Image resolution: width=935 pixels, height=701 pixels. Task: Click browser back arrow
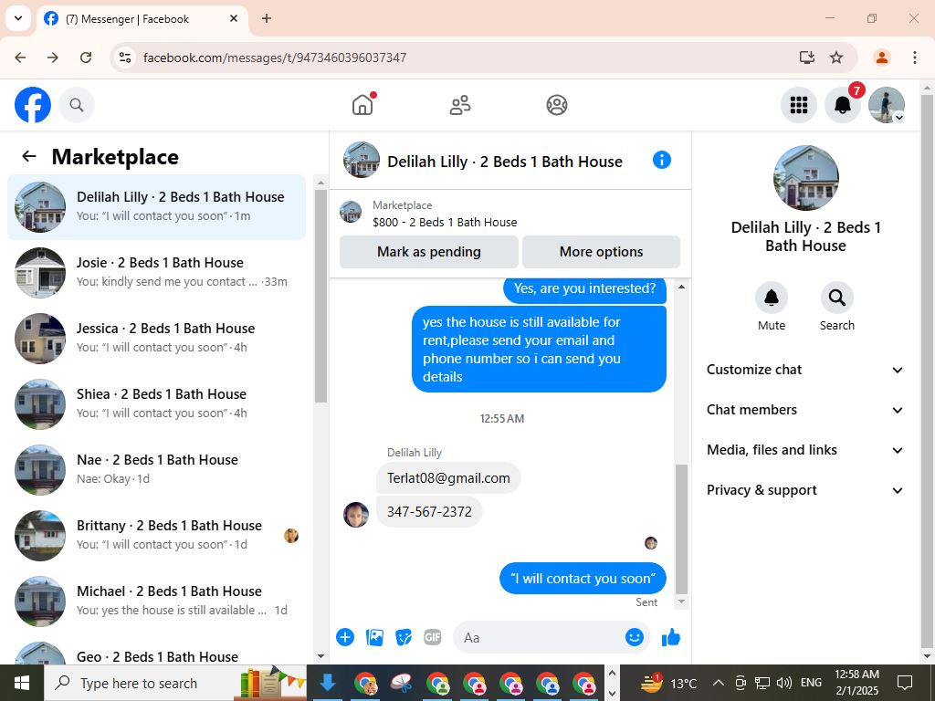point(20,58)
